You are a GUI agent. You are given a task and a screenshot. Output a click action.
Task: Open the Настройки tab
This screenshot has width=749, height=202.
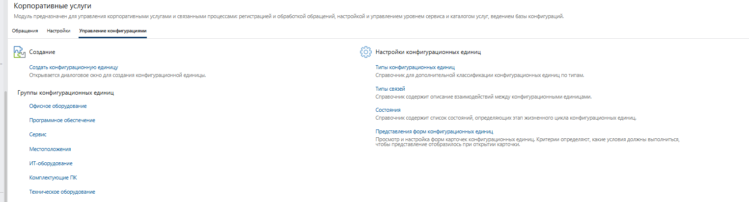tap(58, 31)
